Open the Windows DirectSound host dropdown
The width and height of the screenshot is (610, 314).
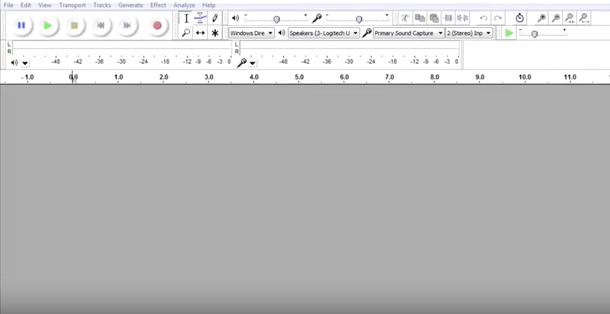click(252, 33)
